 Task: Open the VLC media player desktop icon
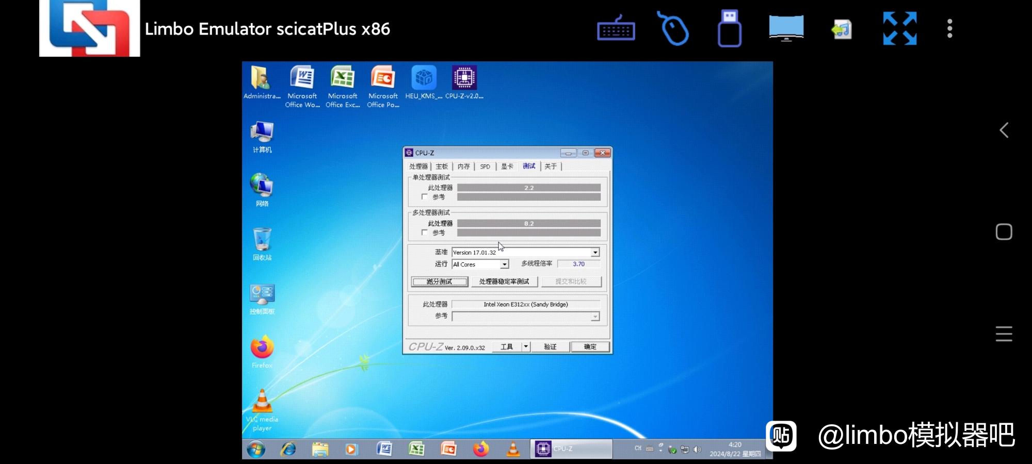[262, 410]
